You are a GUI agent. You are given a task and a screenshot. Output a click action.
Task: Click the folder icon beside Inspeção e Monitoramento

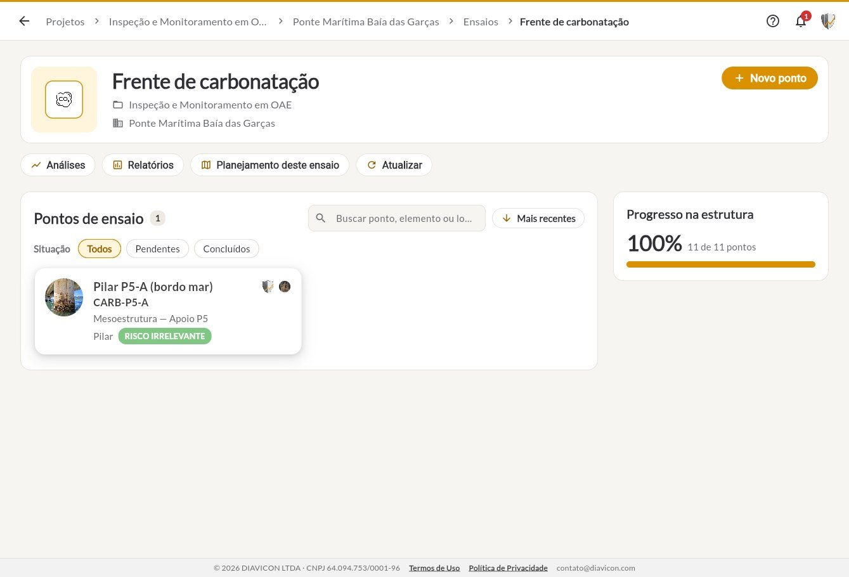point(118,105)
